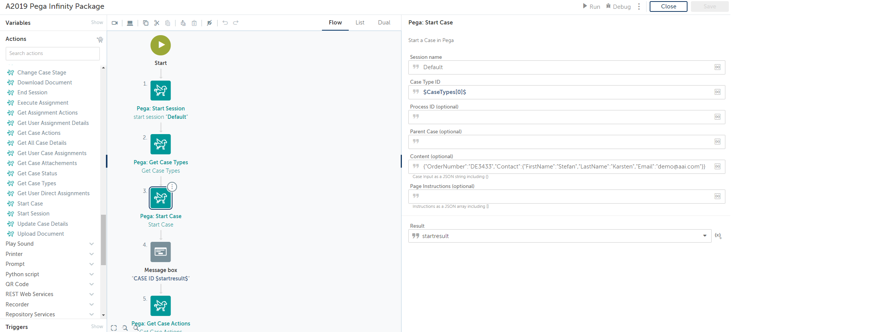This screenshot has height=332, width=881.
Task: Run the bot
Action: coord(591,6)
